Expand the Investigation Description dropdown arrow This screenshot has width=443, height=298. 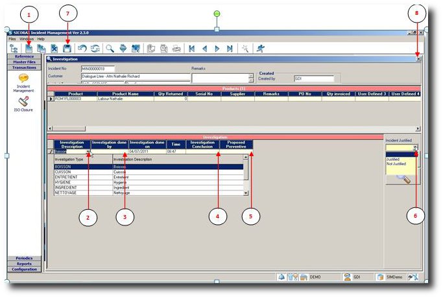[88, 152]
